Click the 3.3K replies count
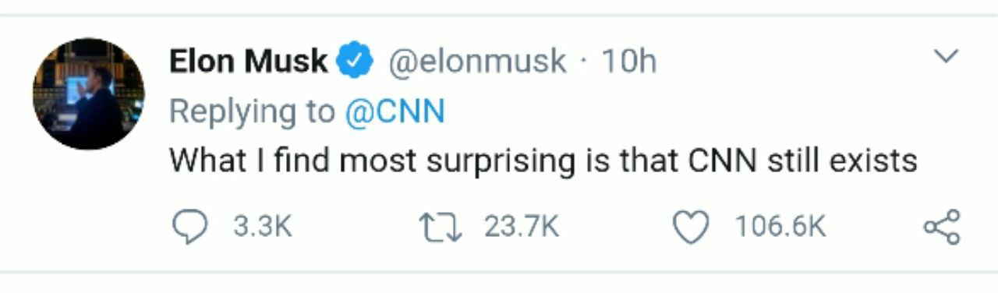Screen dimensions: 998x293 coord(262,227)
